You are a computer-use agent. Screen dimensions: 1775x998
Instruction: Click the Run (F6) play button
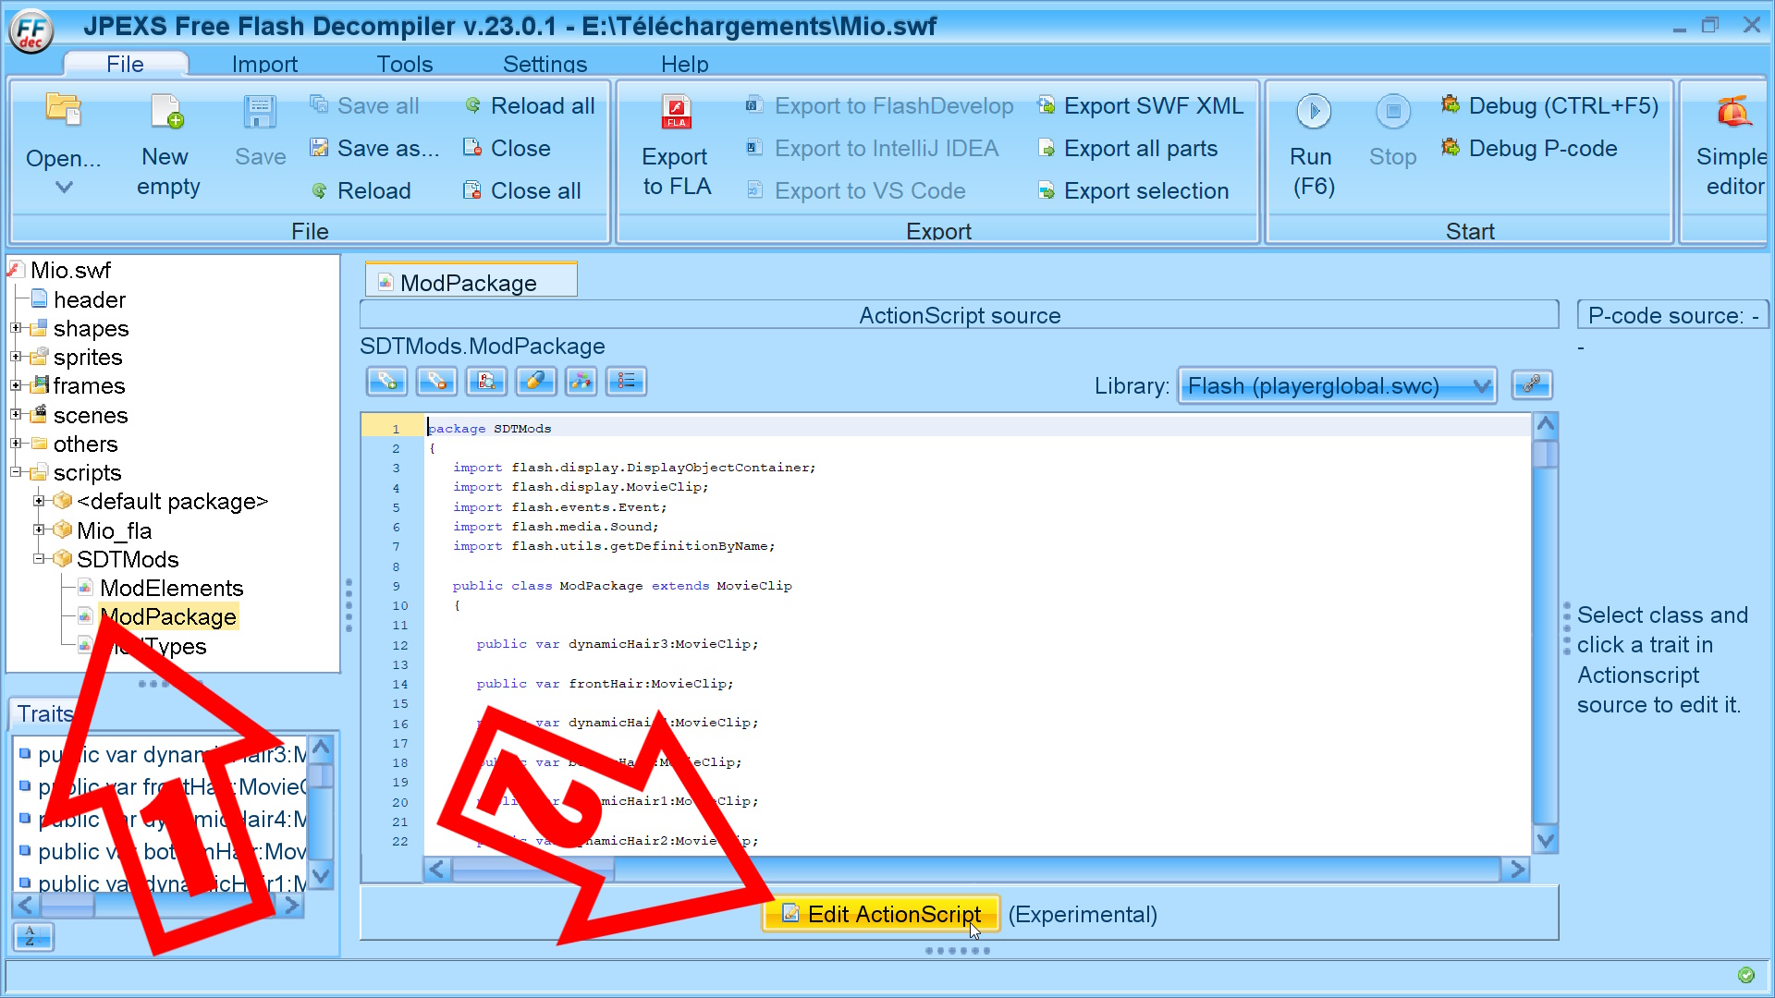[x=1313, y=113]
